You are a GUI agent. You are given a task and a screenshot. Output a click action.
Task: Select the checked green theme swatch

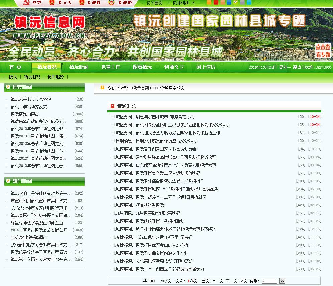click(236, 2)
